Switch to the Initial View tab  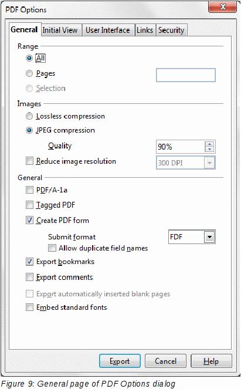tap(60, 31)
